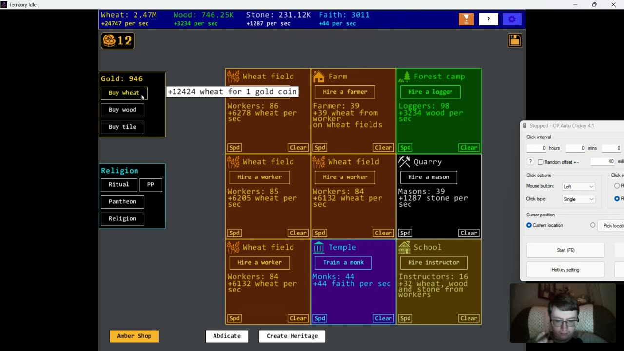Clear the 86-worker wheat field

point(298,147)
